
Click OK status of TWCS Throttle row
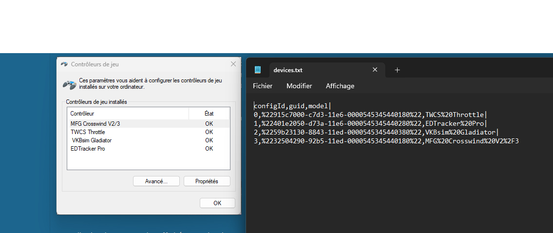(x=209, y=132)
